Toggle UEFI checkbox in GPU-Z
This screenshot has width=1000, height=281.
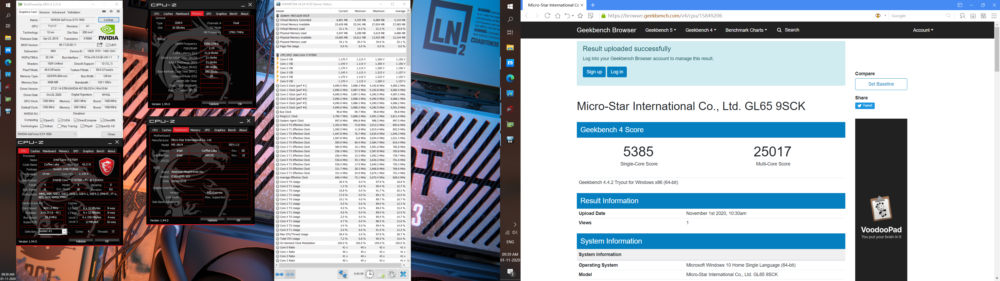108,45
